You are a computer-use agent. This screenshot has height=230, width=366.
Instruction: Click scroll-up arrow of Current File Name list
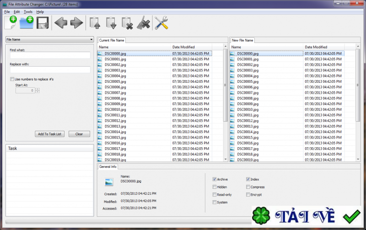pos(226,47)
